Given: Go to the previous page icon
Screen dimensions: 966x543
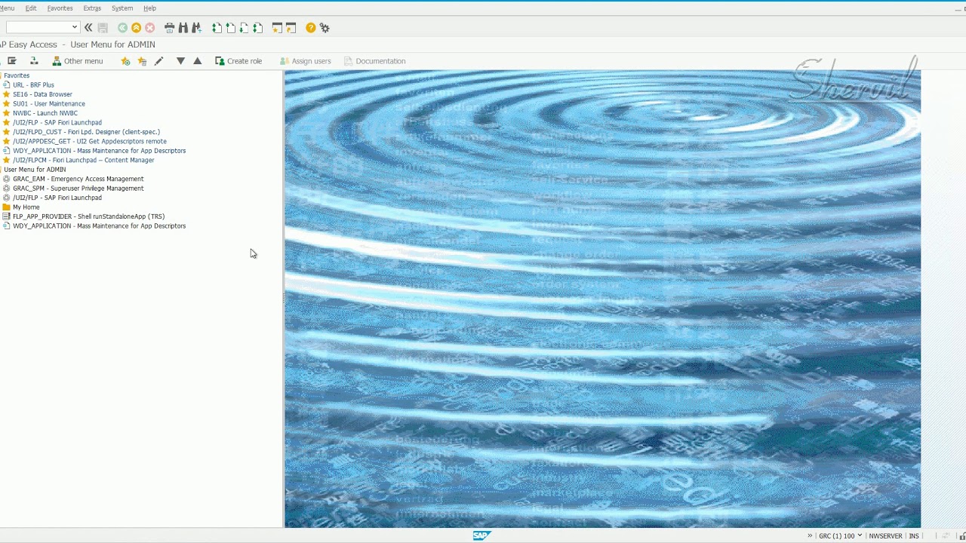Looking at the screenshot, I should click(230, 28).
